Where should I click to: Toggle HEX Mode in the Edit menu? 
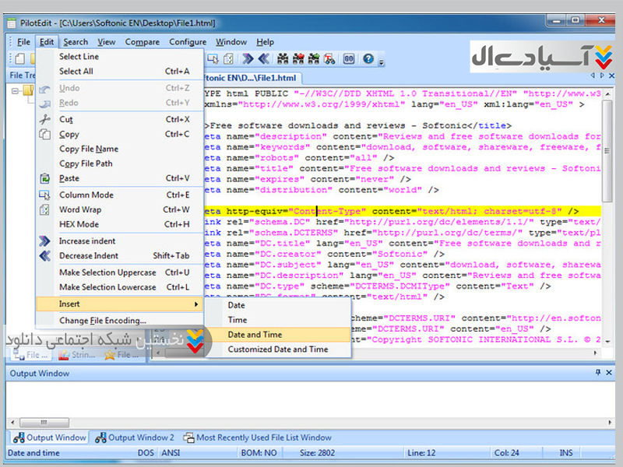(79, 225)
